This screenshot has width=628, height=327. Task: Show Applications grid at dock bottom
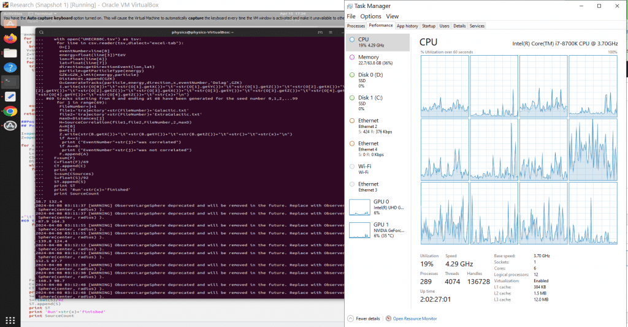(x=10, y=320)
